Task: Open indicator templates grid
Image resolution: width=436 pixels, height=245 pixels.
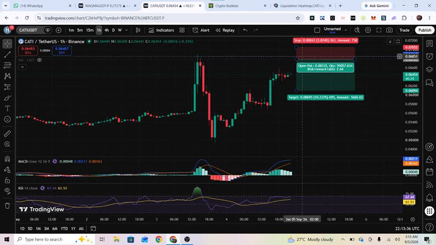Action: (x=182, y=30)
